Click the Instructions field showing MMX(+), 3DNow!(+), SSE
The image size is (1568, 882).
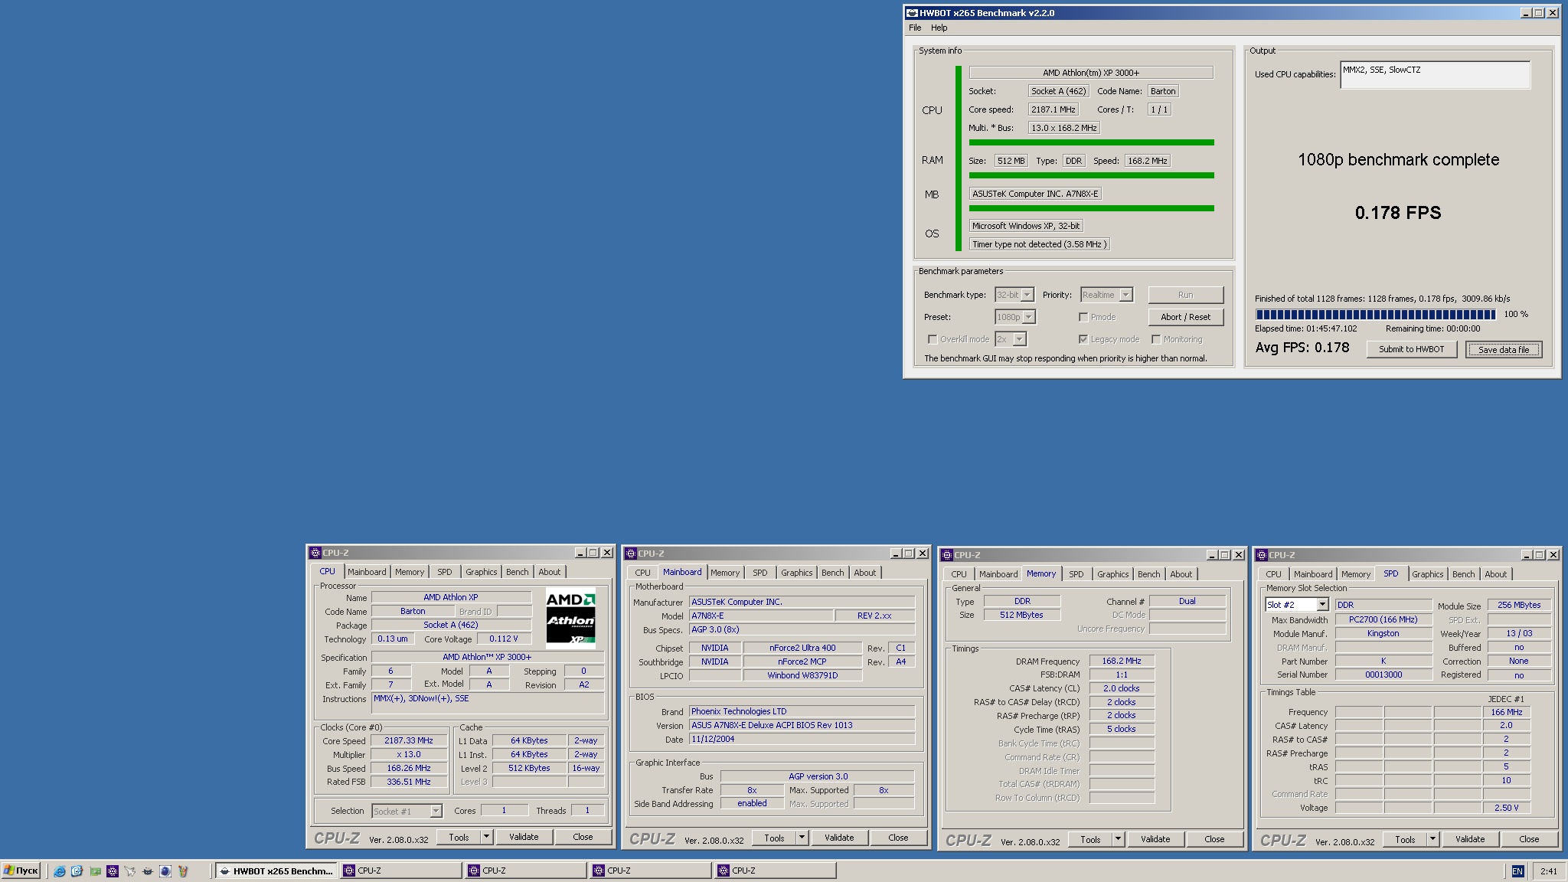pos(488,704)
